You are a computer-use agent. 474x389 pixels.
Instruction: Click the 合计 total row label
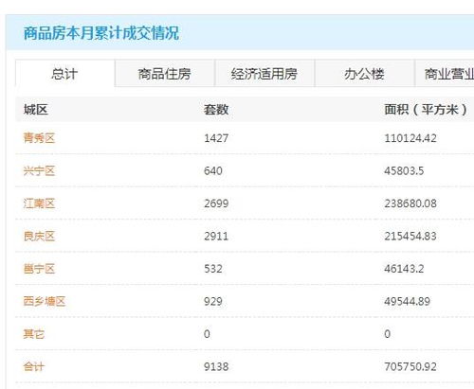34,366
